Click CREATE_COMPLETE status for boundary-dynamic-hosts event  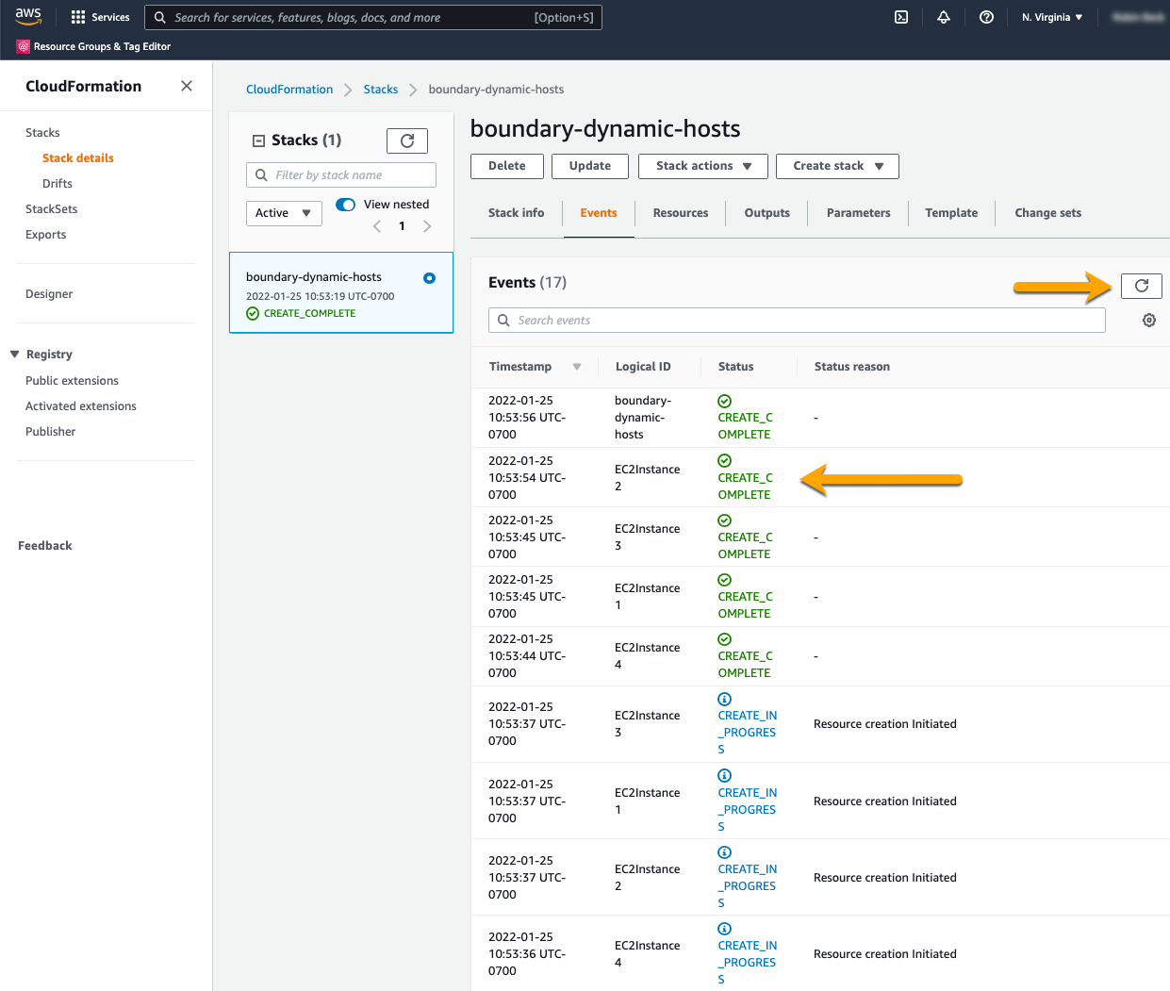pyautogui.click(x=745, y=418)
